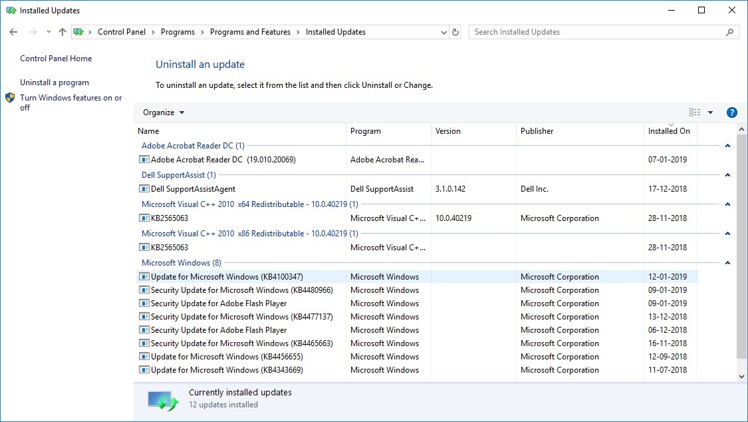Click Programs breadcrumb
The width and height of the screenshot is (748, 422).
point(178,32)
